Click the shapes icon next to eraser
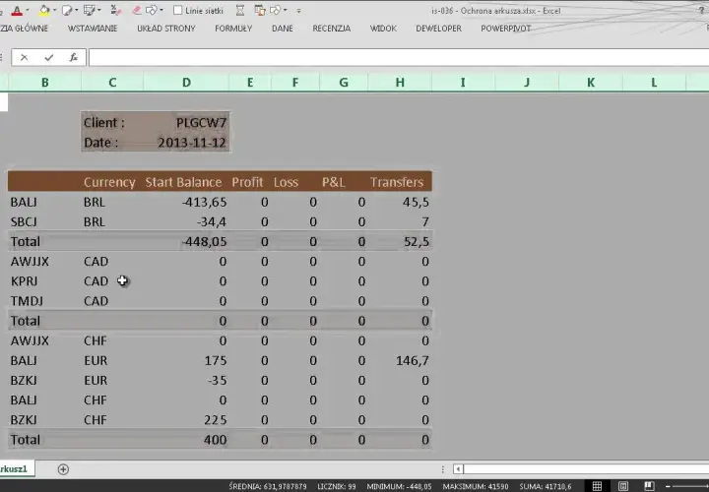 (152, 10)
